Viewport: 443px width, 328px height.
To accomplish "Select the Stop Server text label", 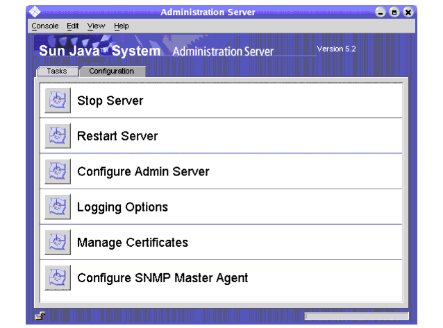I will (110, 101).
